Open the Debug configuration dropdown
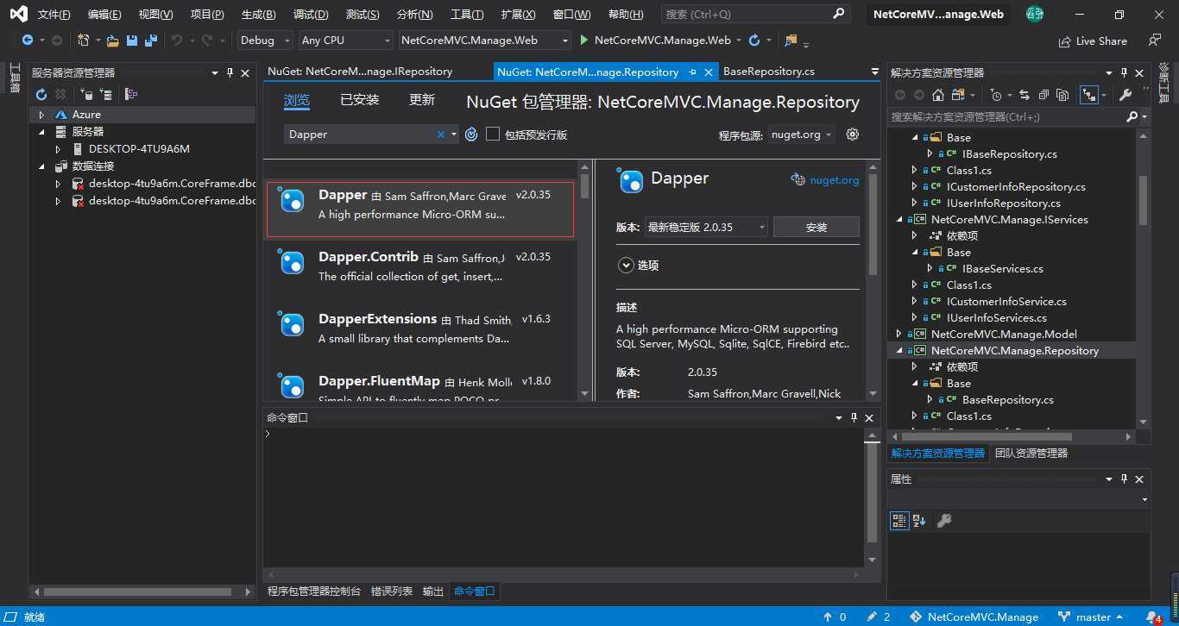The image size is (1179, 626). coord(266,41)
